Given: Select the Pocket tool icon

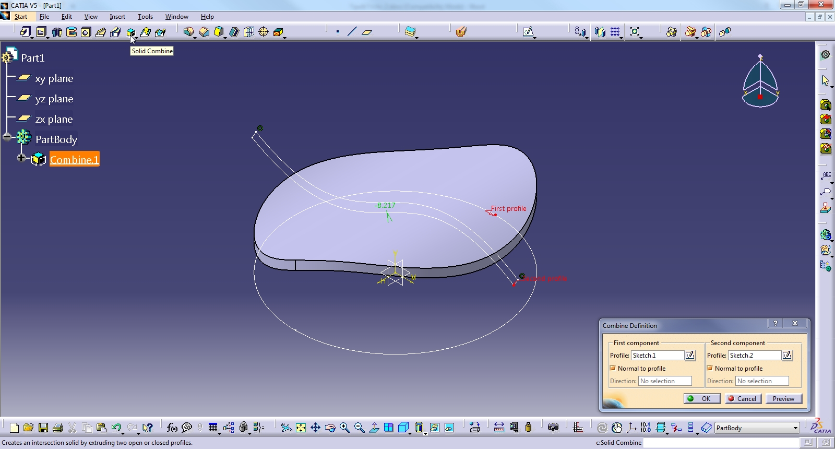Looking at the screenshot, I should pyautogui.click(x=41, y=32).
